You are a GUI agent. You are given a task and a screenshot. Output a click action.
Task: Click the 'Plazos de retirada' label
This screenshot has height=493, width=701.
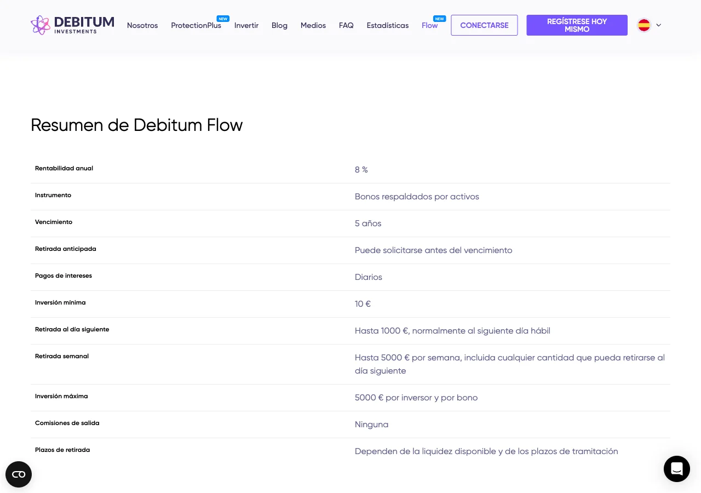coord(62,450)
